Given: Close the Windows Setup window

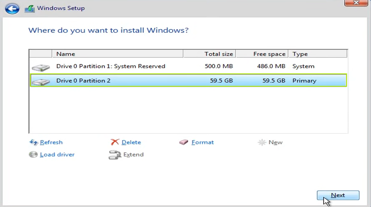Looking at the screenshot, I should pyautogui.click(x=356, y=3).
